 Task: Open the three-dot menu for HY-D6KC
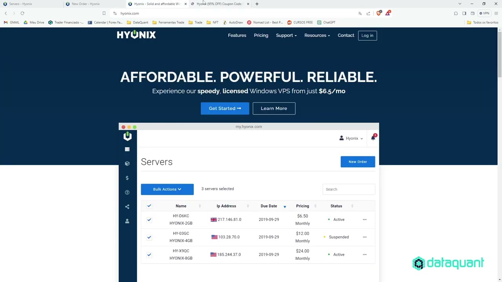[x=365, y=220]
